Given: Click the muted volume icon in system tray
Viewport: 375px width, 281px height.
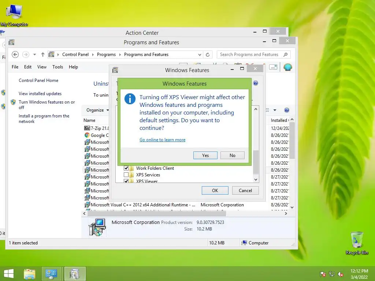Looking at the screenshot, I should (x=341, y=274).
